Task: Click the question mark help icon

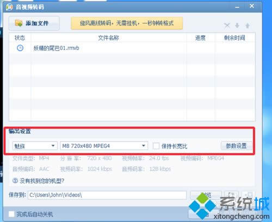Action: click(x=15, y=181)
